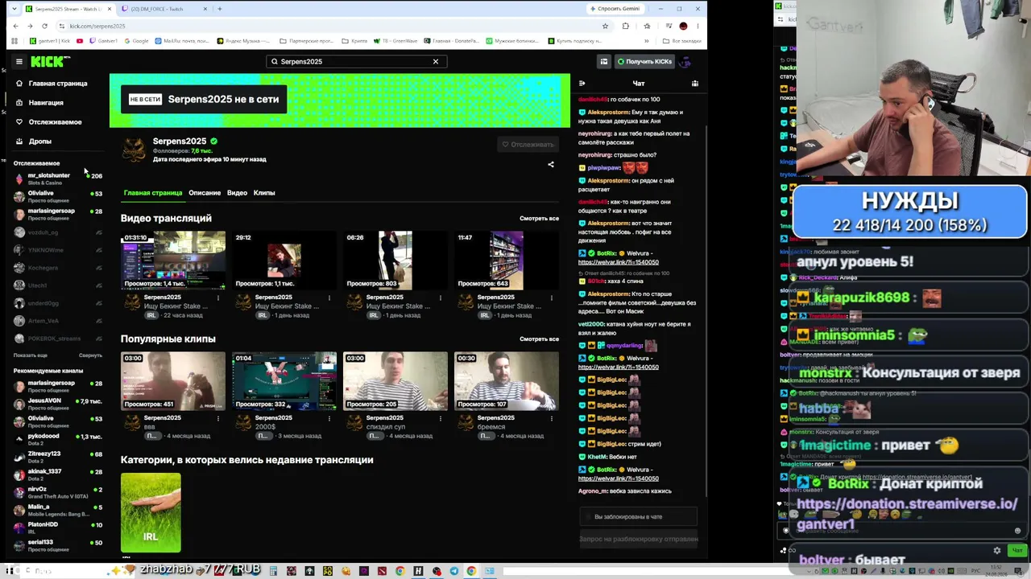Open the first BotRix welvar.link chat link
The image size is (1031, 579).
618,262
